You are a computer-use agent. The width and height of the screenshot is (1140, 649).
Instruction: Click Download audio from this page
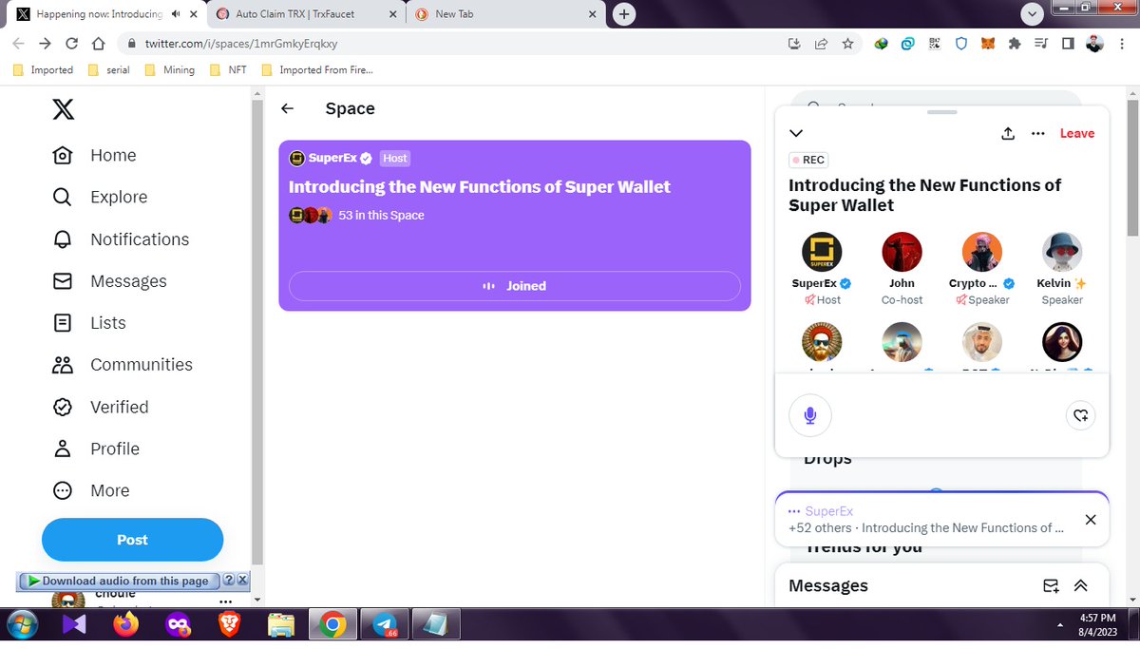tap(118, 581)
